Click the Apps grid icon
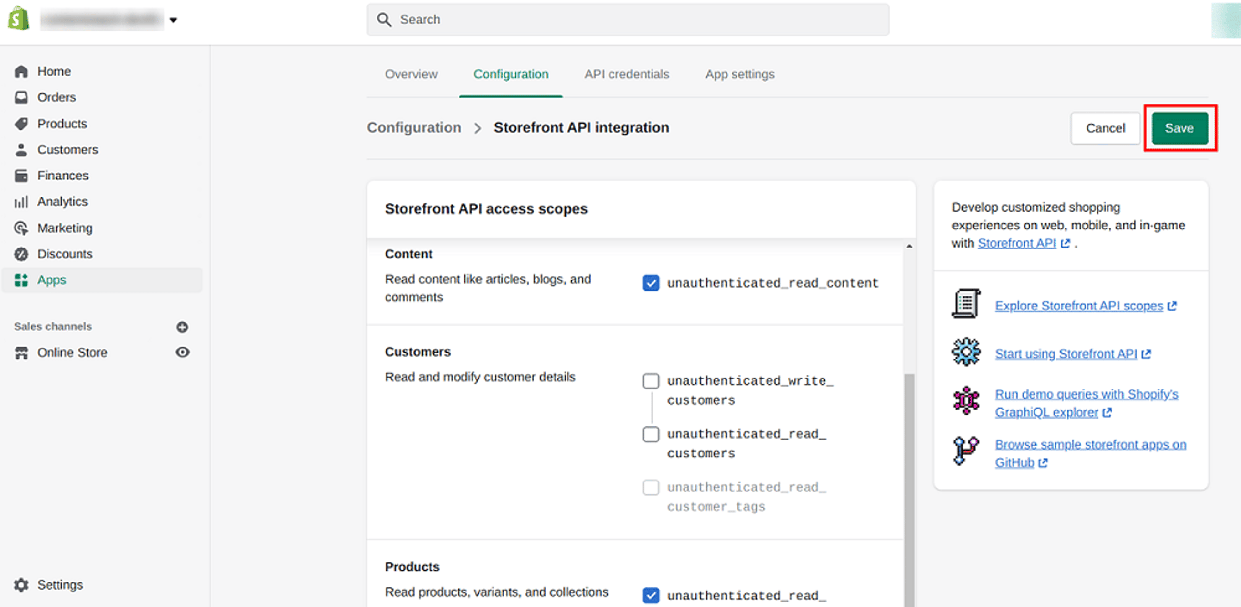Image resolution: width=1241 pixels, height=607 pixels. [21, 280]
